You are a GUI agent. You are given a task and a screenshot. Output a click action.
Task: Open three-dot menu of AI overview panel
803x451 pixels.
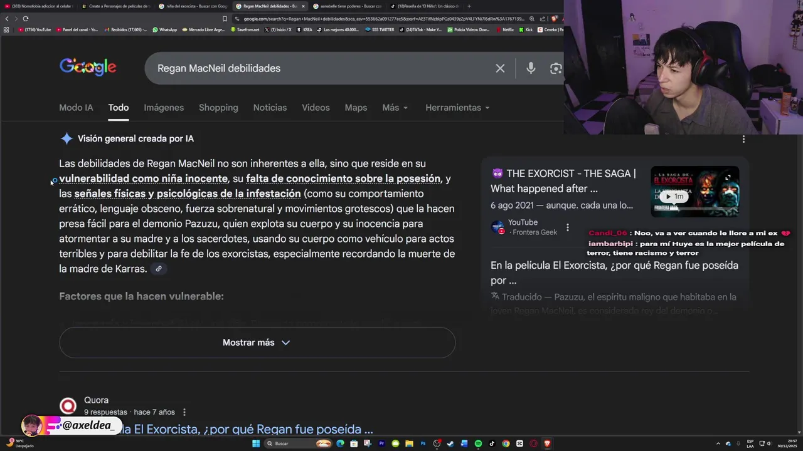pyautogui.click(x=743, y=139)
